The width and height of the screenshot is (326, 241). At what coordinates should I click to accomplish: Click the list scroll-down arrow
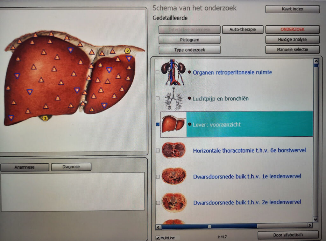315,219
